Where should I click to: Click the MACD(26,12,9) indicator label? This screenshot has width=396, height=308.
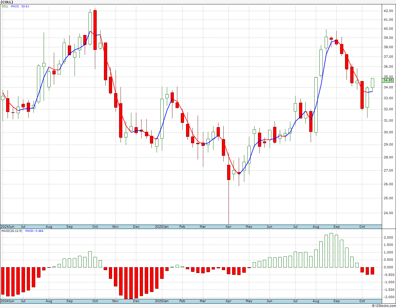click(12, 231)
